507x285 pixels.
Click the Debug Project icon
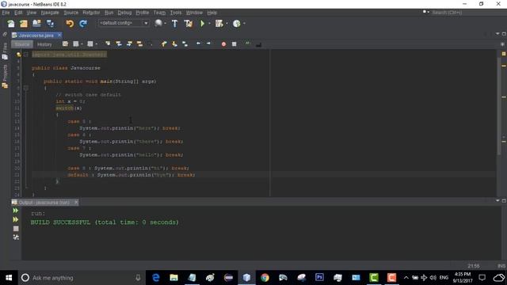pyautogui.click(x=219, y=23)
